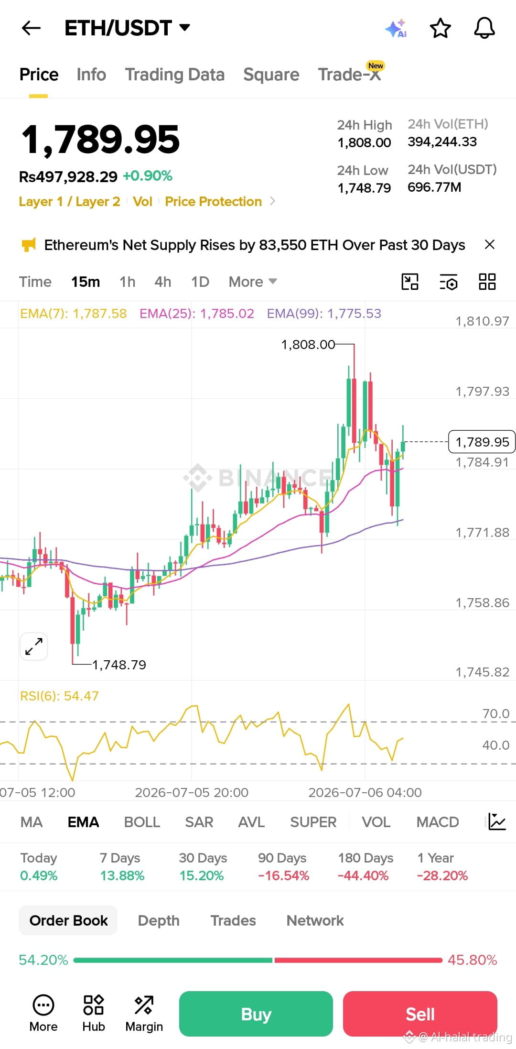Select Order Book tab
This screenshot has height=1049, width=516.
(68, 920)
